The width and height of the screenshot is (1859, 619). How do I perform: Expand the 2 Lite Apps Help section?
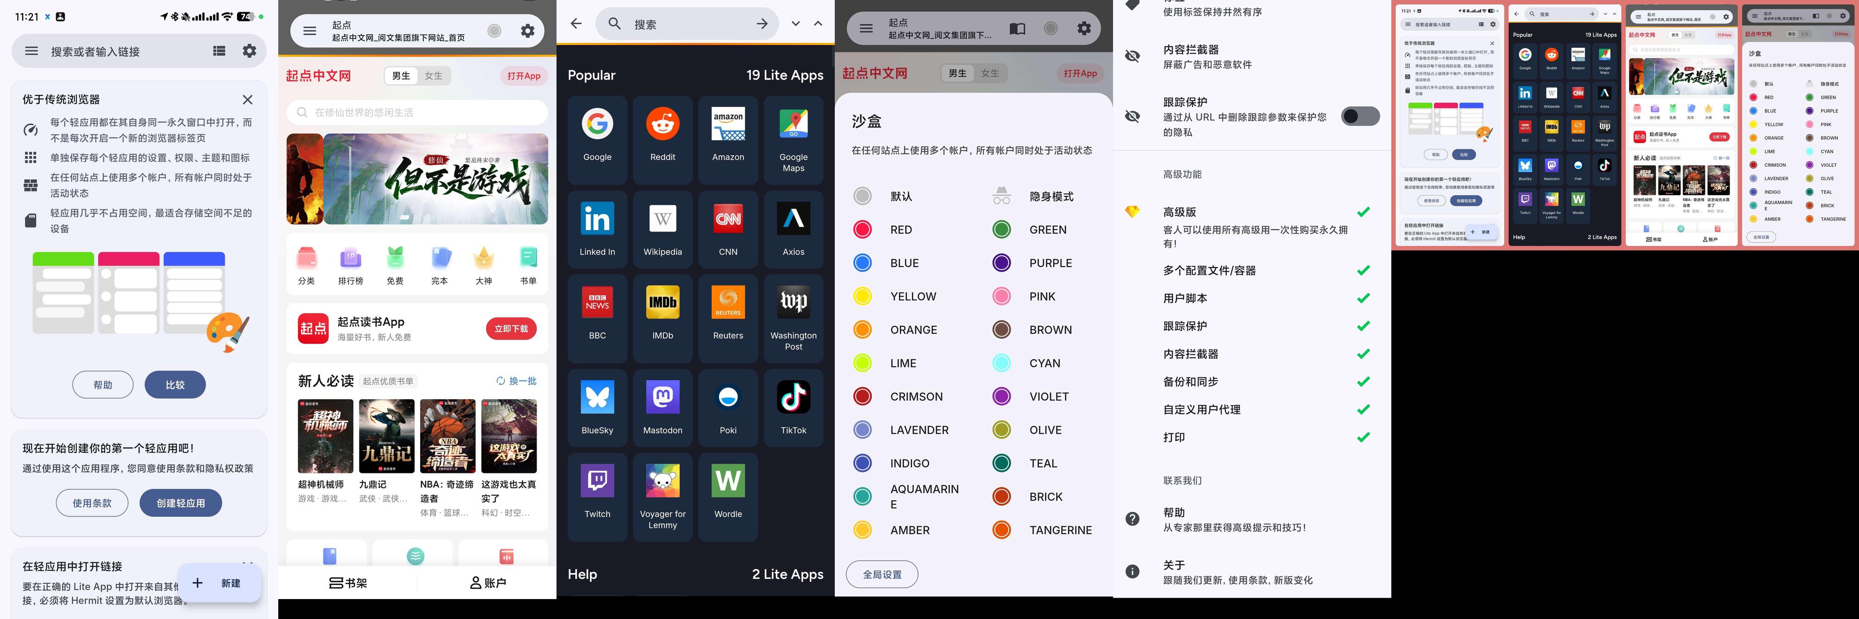tap(787, 574)
